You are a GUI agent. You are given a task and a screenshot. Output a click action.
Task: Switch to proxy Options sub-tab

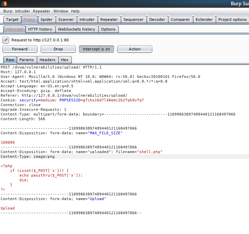(x=108, y=30)
